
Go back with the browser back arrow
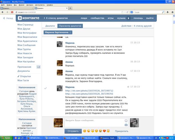(x=3, y=12)
